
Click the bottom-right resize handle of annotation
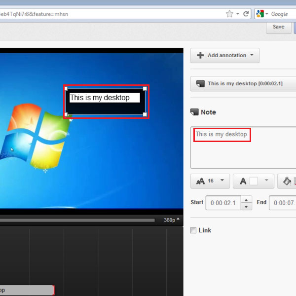145,114
